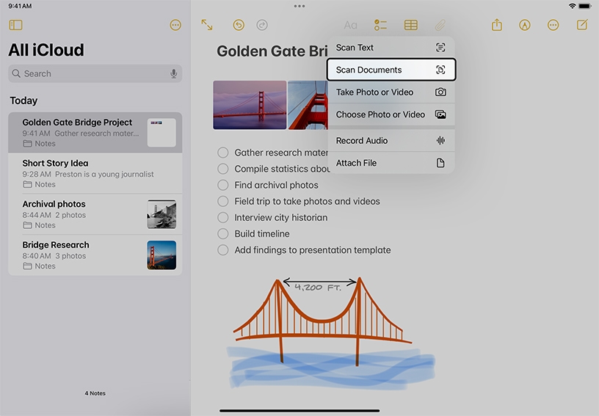Viewport: 599px width, 416px height.
Task: Open the notes list more options button
Action: coord(175,25)
